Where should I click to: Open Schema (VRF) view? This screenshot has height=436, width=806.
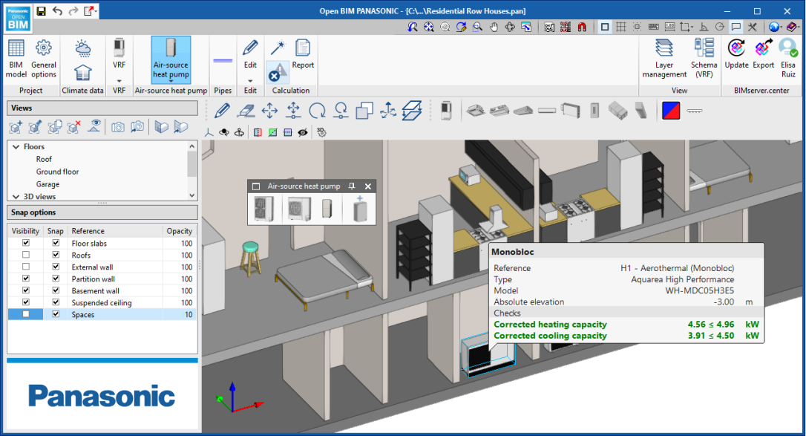click(704, 59)
